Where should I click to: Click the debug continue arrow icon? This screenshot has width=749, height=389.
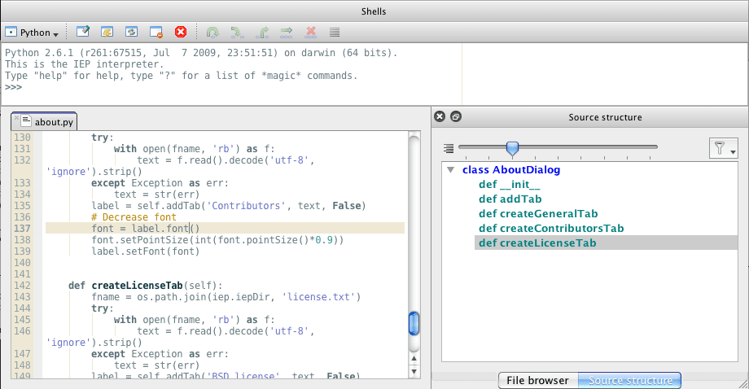click(286, 33)
